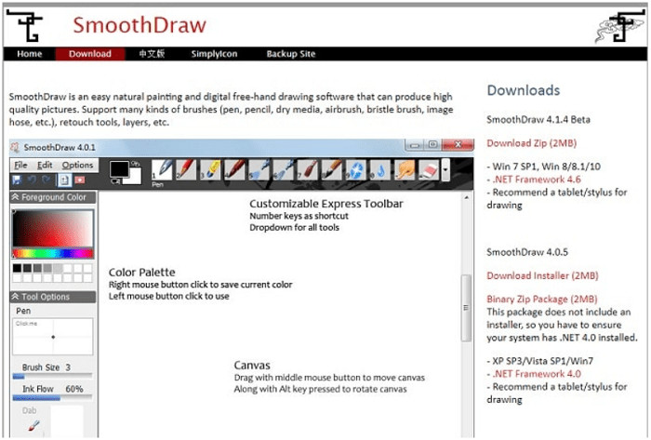Select the second airbrush tool numbered 6

pyautogui.click(x=284, y=170)
